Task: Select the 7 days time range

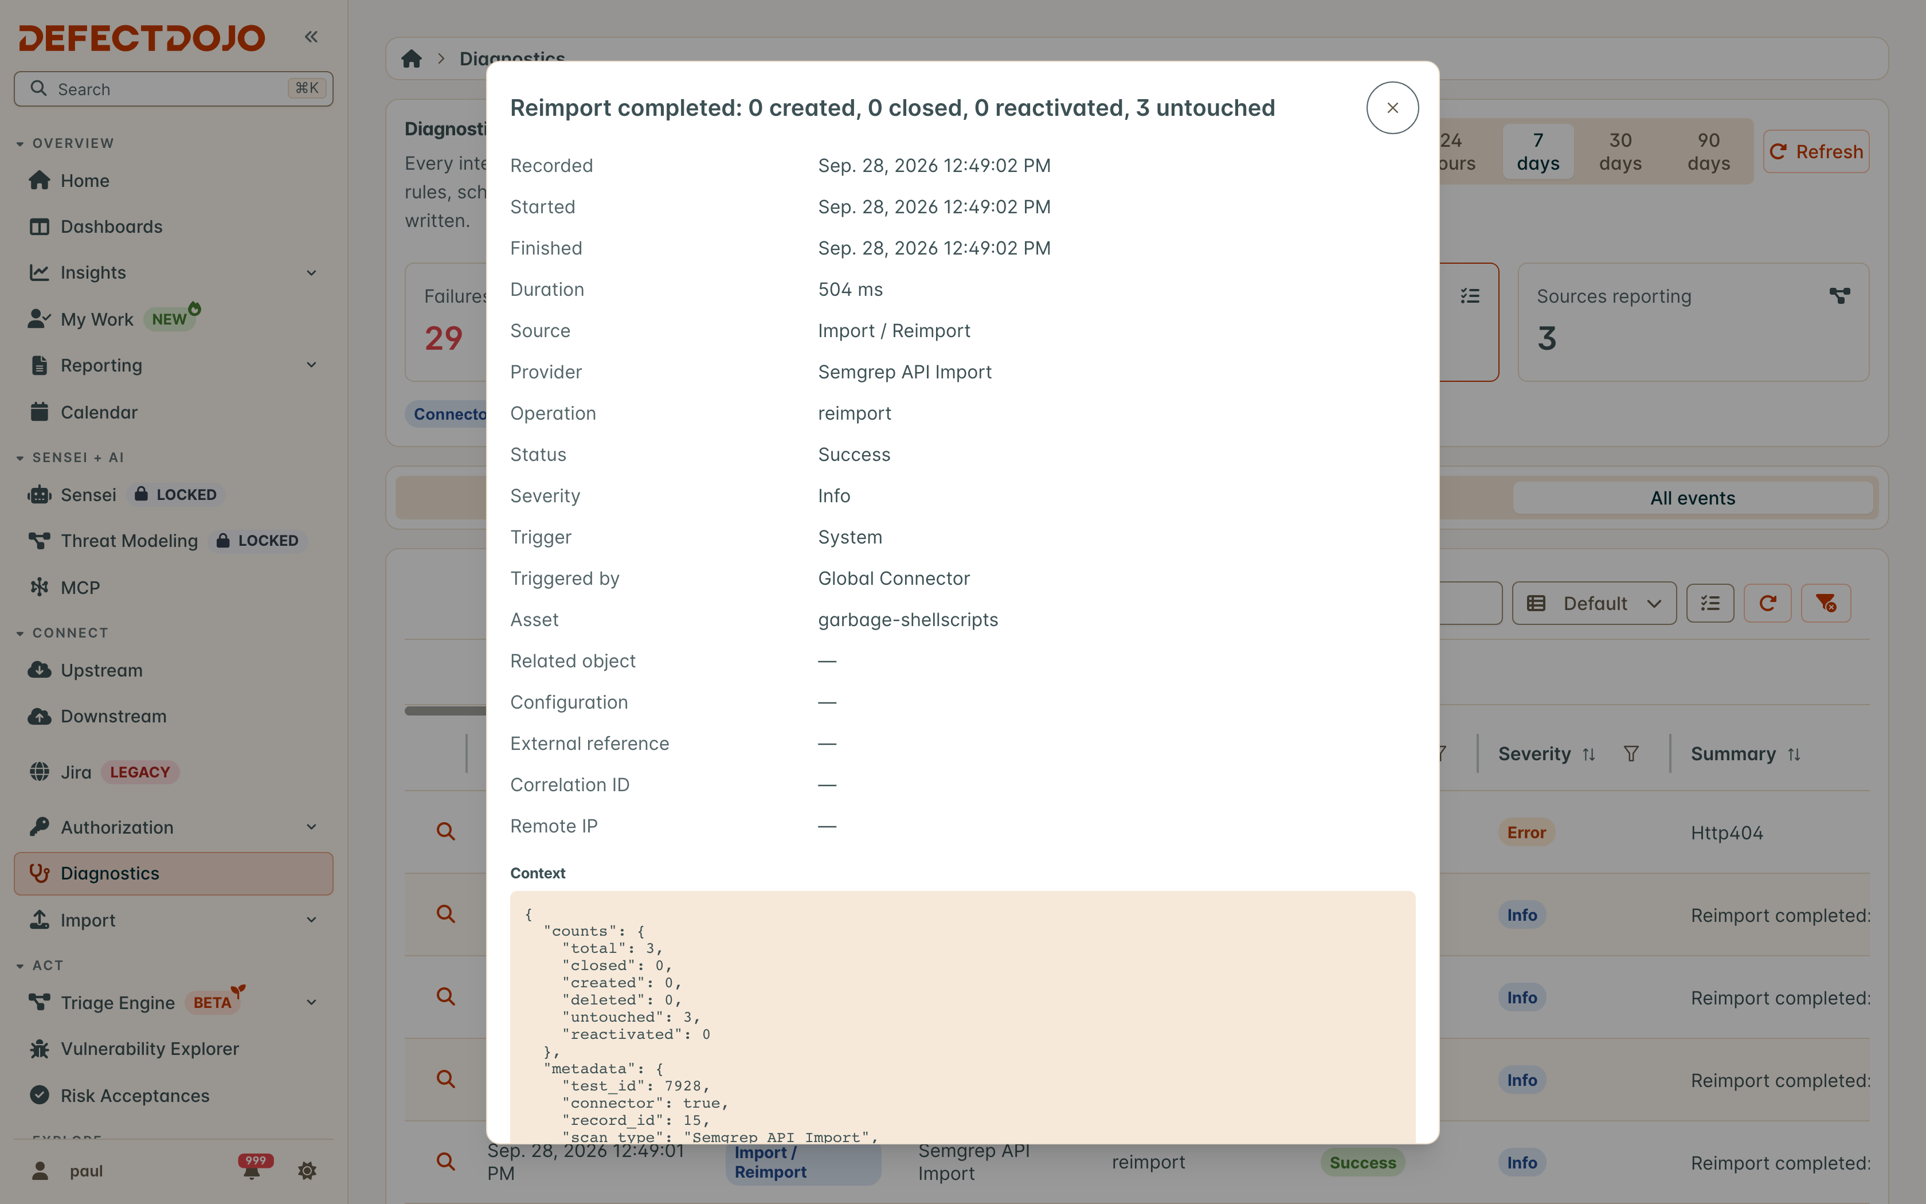Action: coord(1537,151)
